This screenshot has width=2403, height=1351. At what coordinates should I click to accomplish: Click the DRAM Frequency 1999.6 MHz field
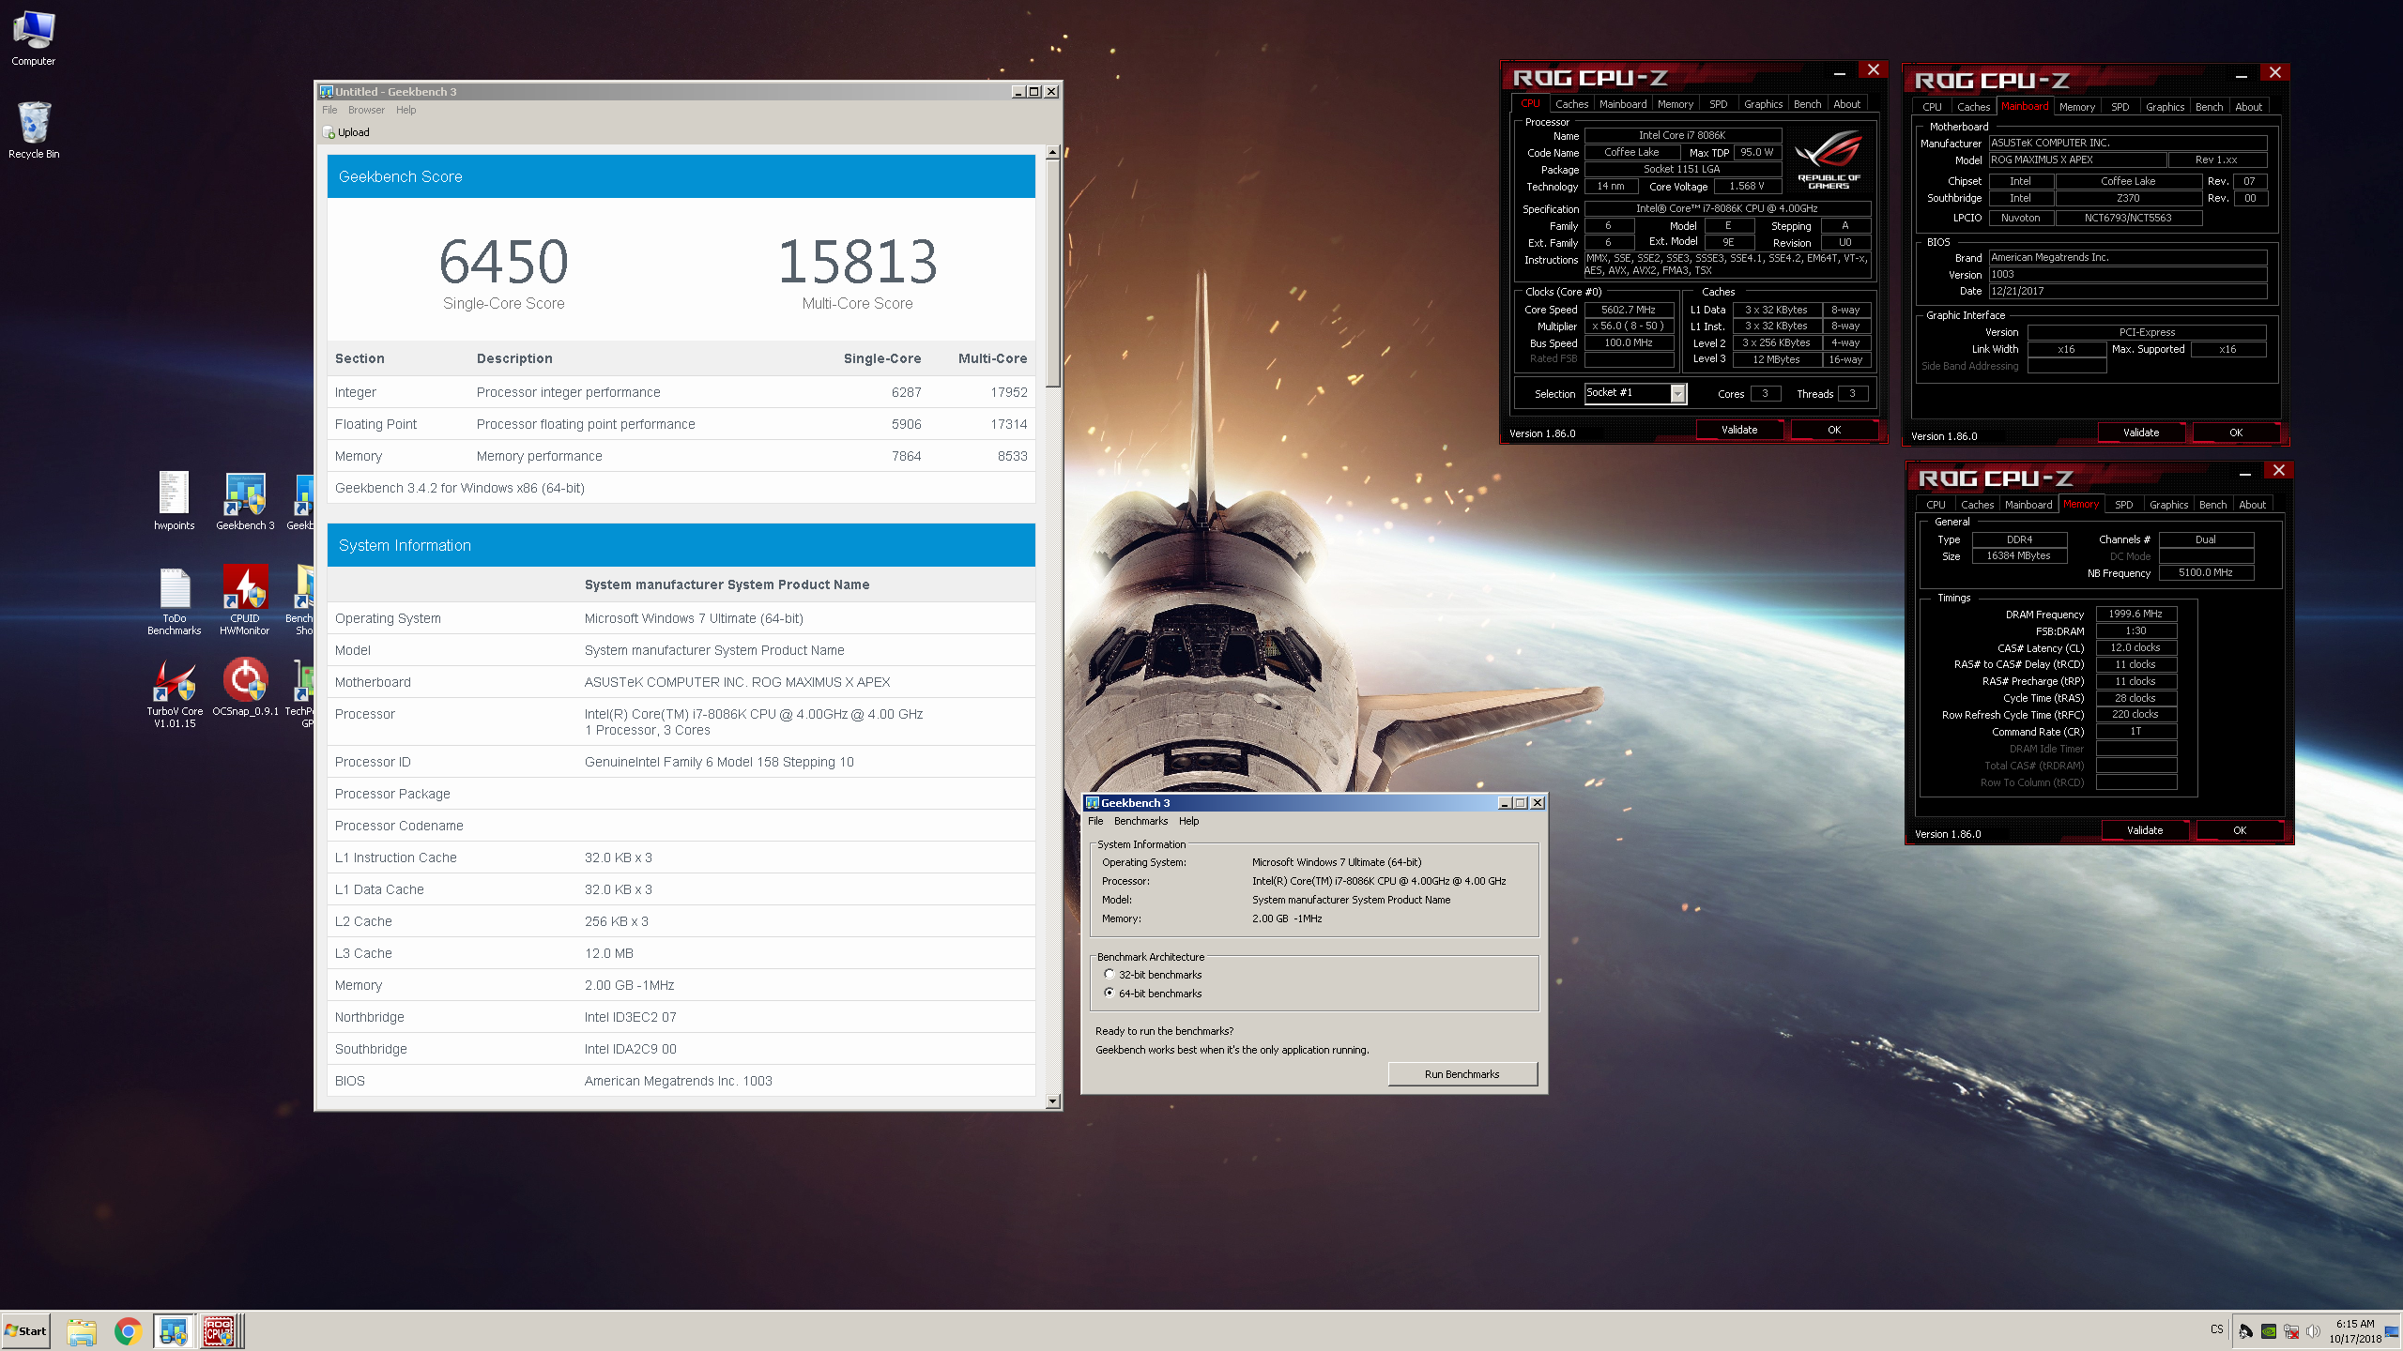click(2135, 614)
